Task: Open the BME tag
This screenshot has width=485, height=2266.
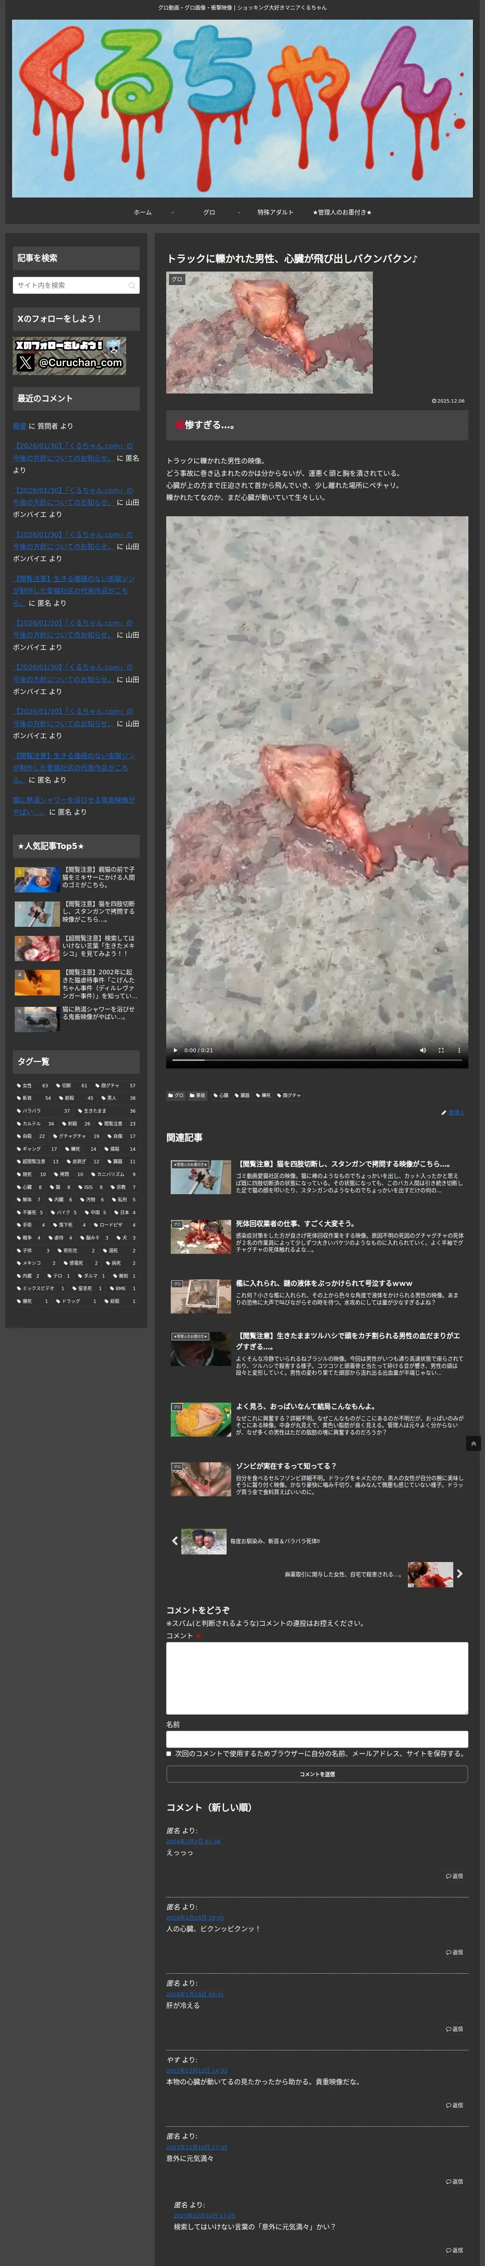Action: tap(122, 1289)
